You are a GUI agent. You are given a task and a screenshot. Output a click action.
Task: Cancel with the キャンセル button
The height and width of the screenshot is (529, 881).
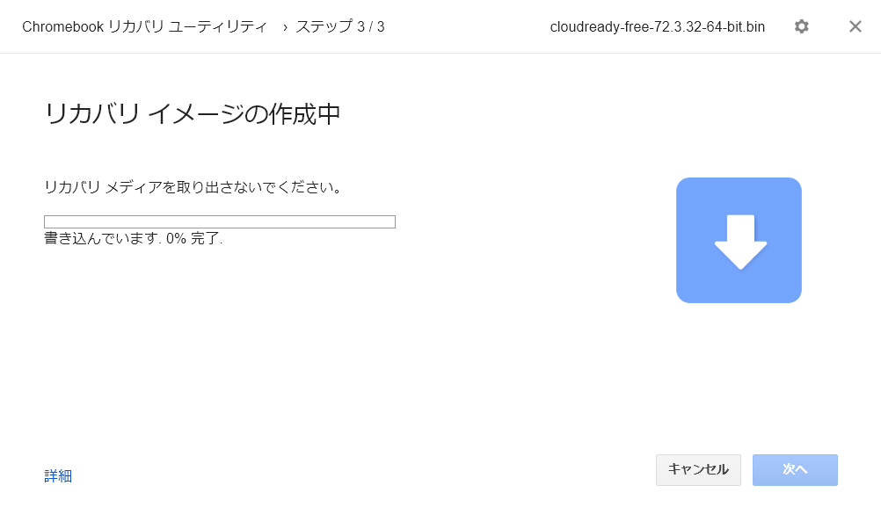pyautogui.click(x=698, y=470)
